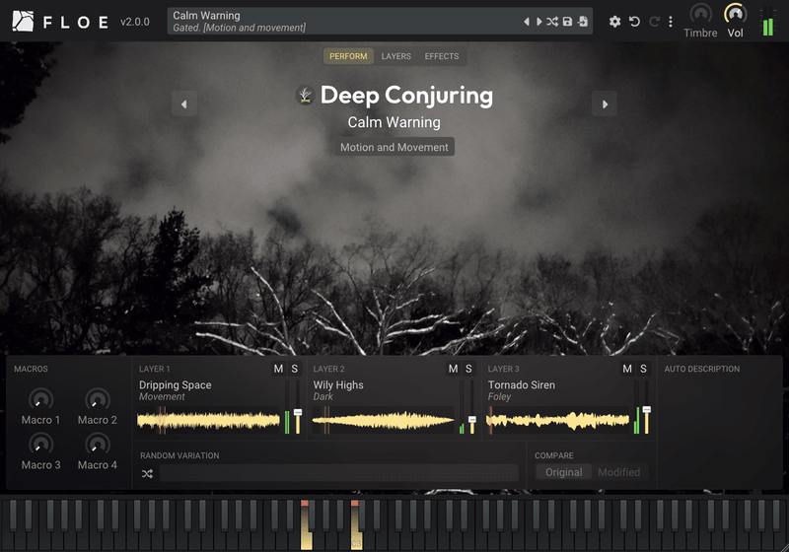Viewport: 789px width, 552px height.
Task: Click the LAYER 3 heading
Action: [503, 369]
